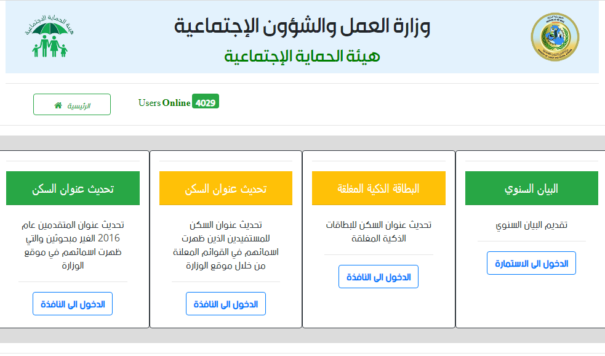605x356 pixels.
Task: Click the Users Online label
Action: coord(164,103)
